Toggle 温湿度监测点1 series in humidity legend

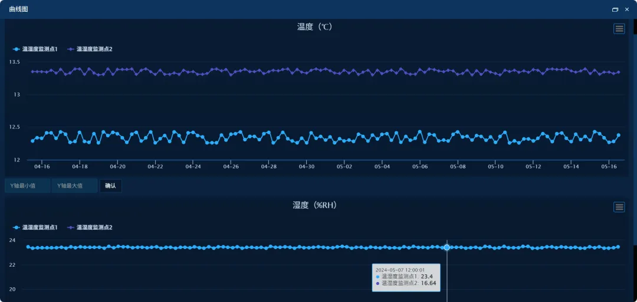[35, 227]
